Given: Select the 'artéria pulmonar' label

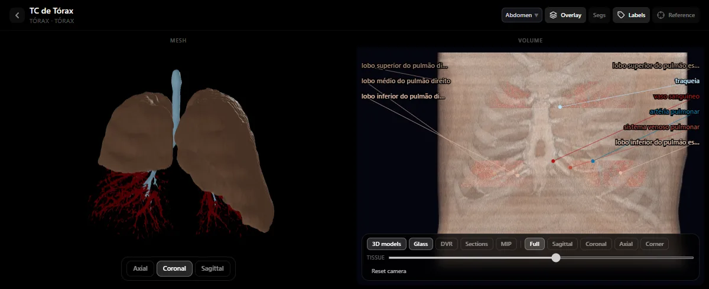Looking at the screenshot, I should pyautogui.click(x=674, y=111).
